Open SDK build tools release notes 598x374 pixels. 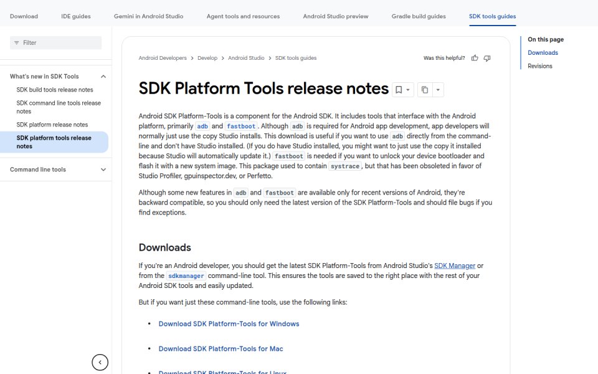click(x=55, y=90)
